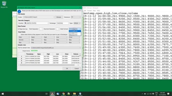Viewport: 172px width, 96px height.
Task: Open the network tray icon
Action: [148, 94]
